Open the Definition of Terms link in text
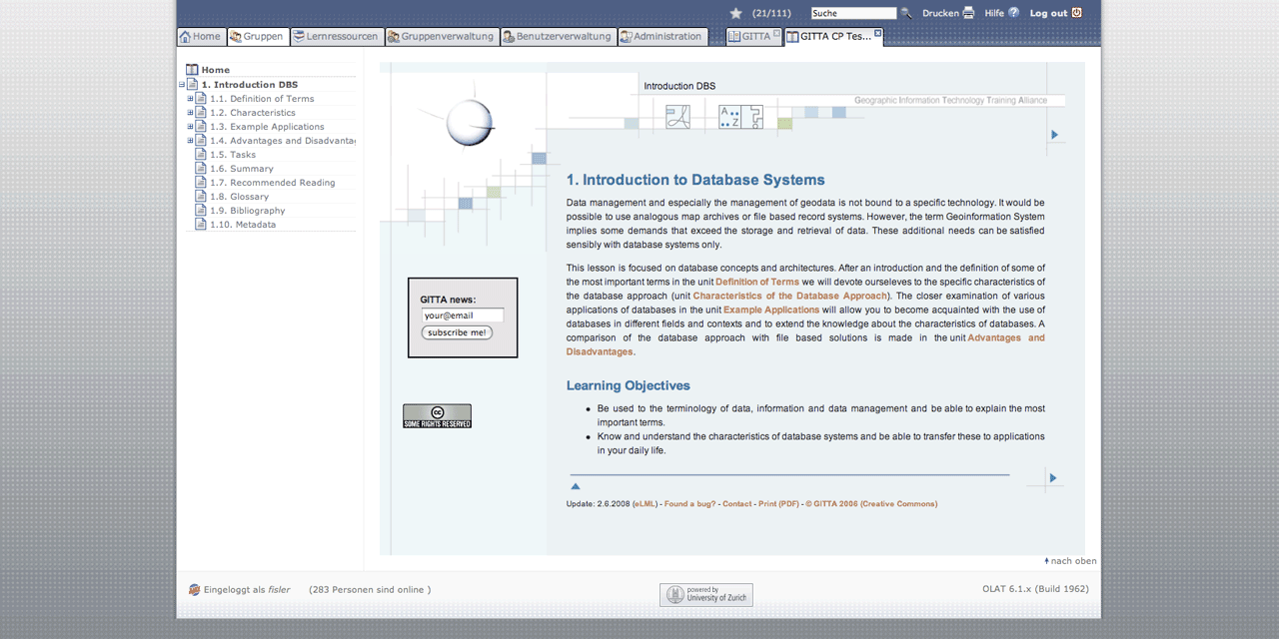This screenshot has width=1279, height=639. [x=756, y=282]
